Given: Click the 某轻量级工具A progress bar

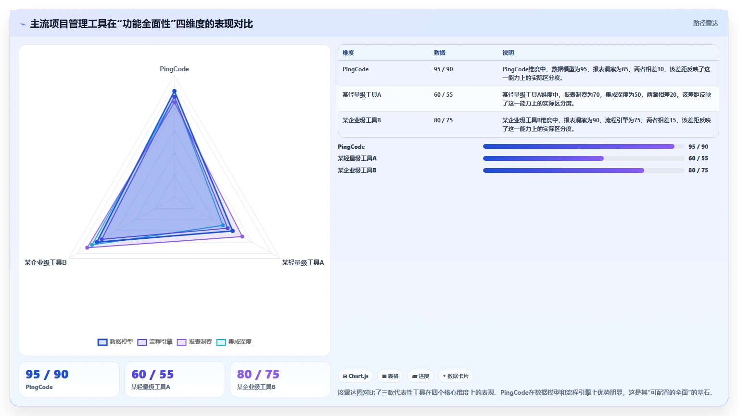Looking at the screenshot, I should coord(584,158).
